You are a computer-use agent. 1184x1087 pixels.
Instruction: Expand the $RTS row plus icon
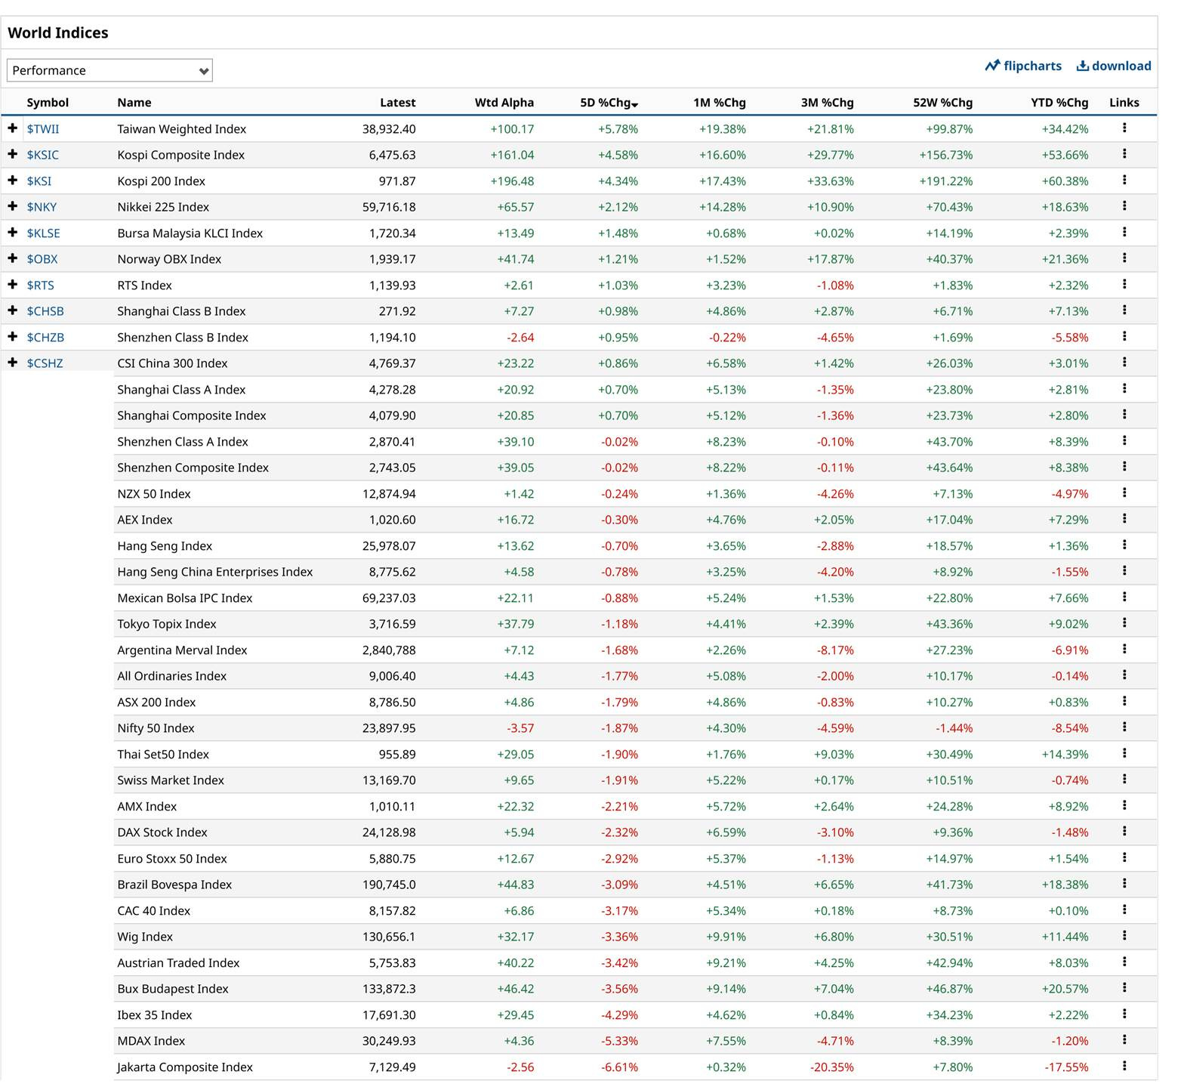click(x=12, y=285)
